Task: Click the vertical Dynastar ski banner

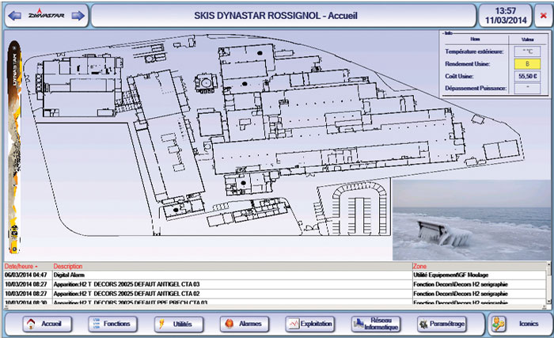Action: coord(14,146)
